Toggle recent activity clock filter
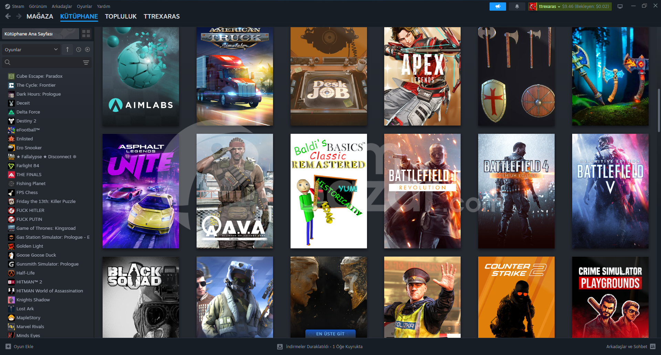Screen dimensions: 661x355 point(78,50)
